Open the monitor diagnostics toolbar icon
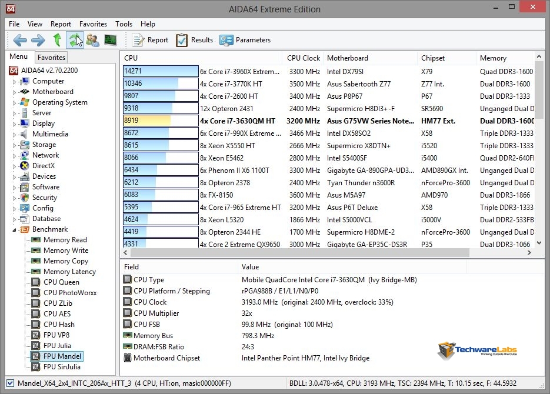 point(111,40)
